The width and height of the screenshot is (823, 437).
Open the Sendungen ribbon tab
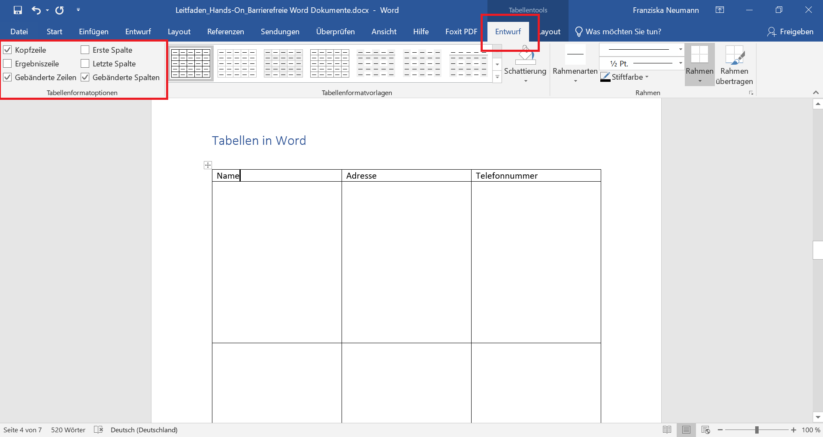(x=279, y=31)
